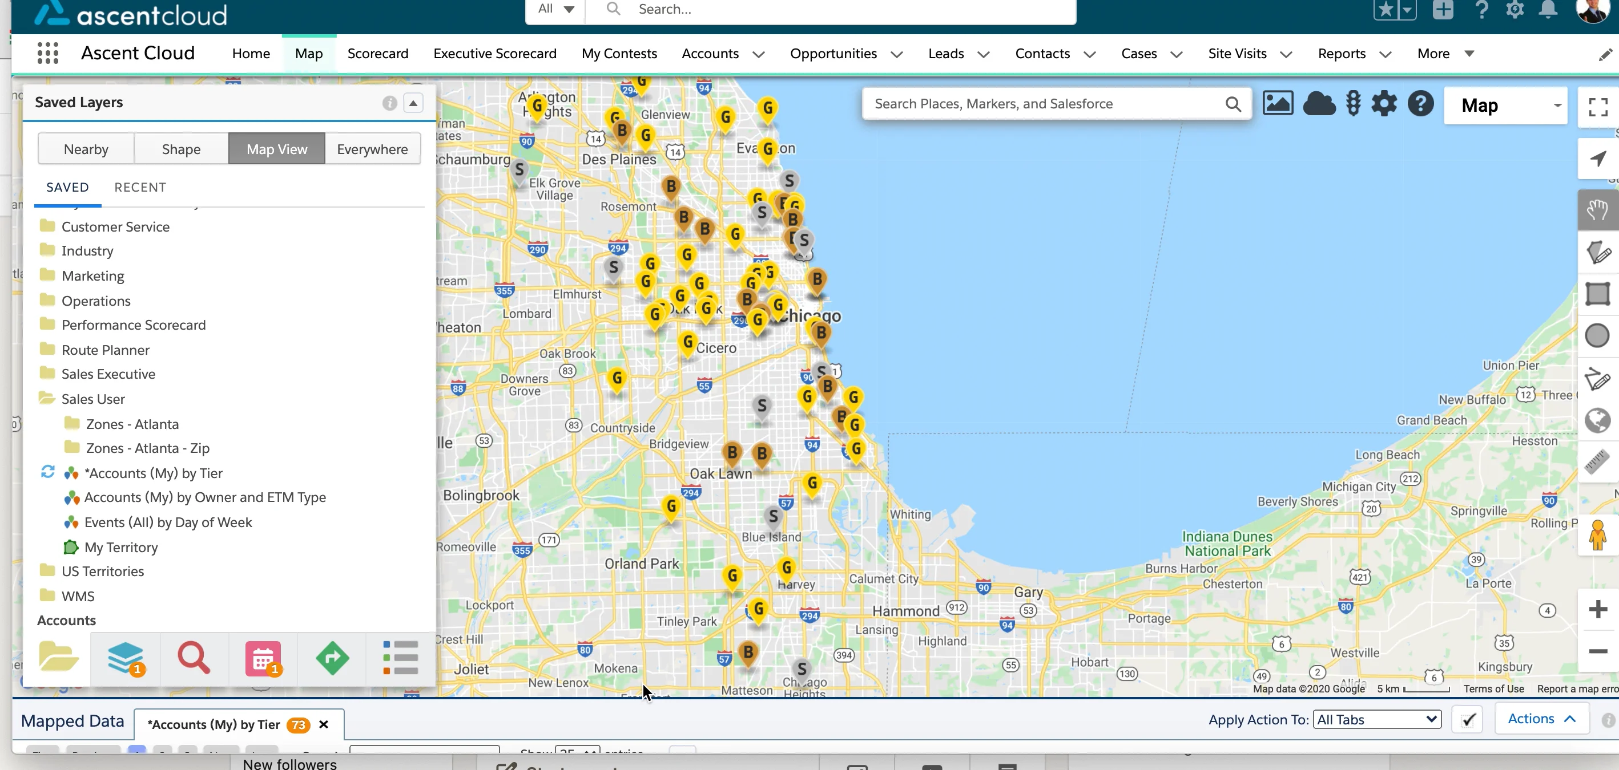Select the Shape filter option

click(x=181, y=149)
